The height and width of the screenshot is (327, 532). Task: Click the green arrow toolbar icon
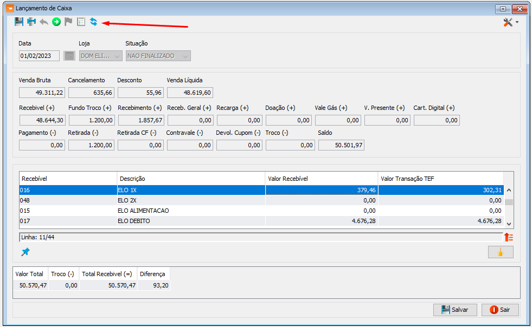point(56,22)
